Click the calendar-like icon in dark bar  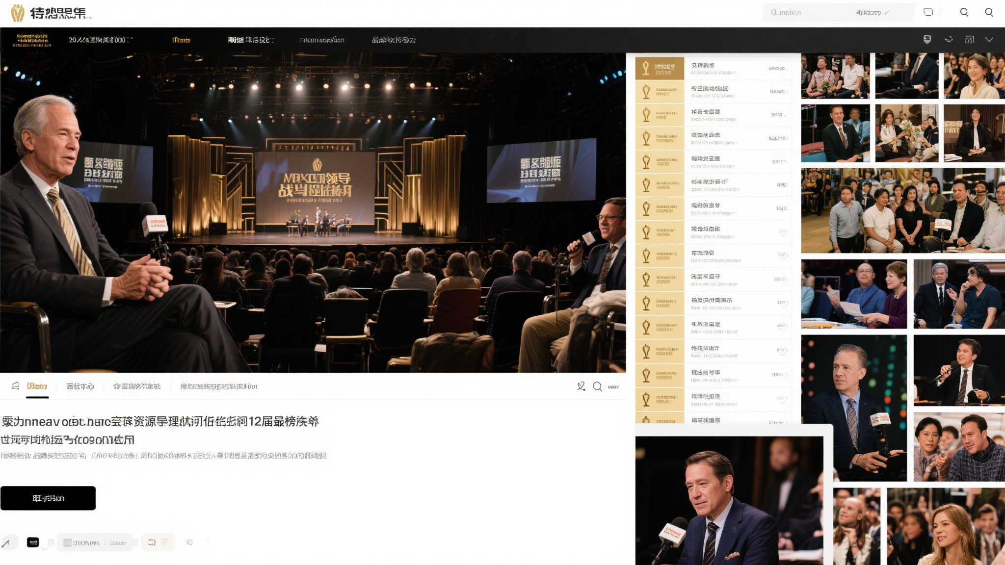pyautogui.click(x=970, y=40)
